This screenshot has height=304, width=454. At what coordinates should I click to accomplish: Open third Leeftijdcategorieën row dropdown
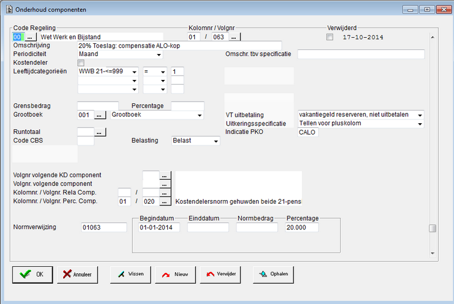pyautogui.click(x=134, y=89)
